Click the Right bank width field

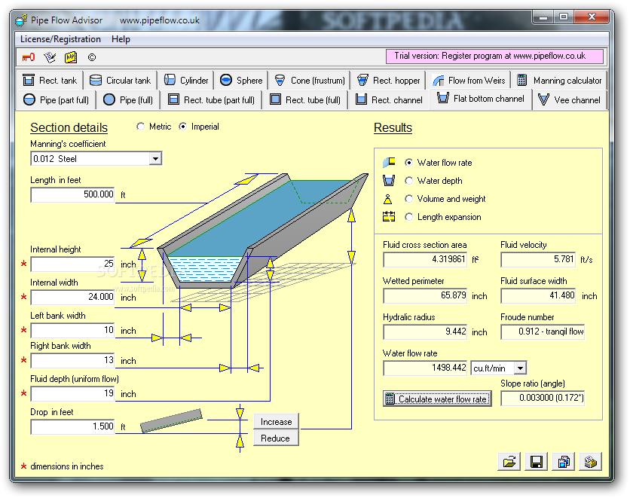tap(73, 361)
